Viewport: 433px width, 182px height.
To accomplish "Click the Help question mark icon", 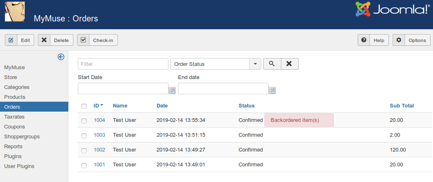I will (364, 40).
